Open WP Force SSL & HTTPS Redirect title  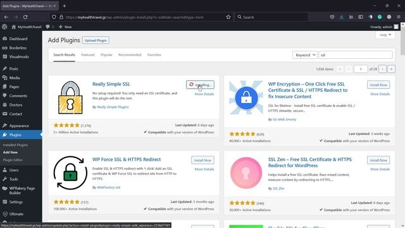pyautogui.click(x=127, y=160)
